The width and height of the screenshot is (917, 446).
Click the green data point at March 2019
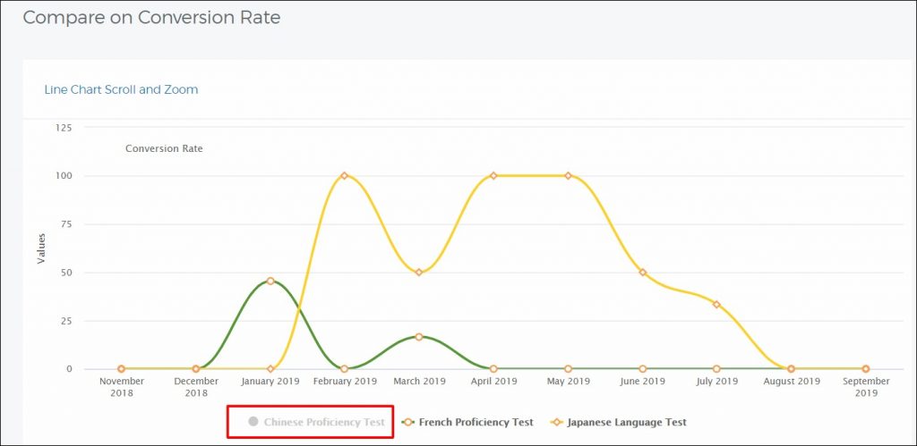418,337
